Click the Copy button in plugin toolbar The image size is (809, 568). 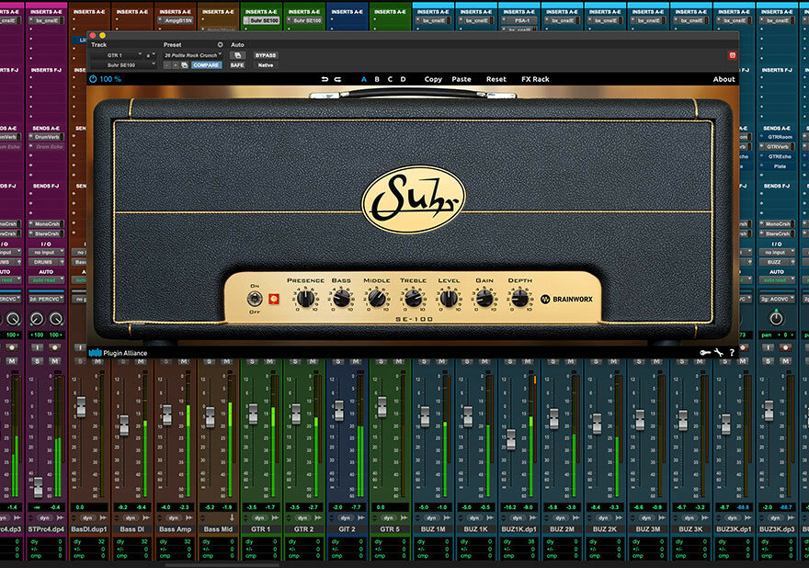pos(433,79)
